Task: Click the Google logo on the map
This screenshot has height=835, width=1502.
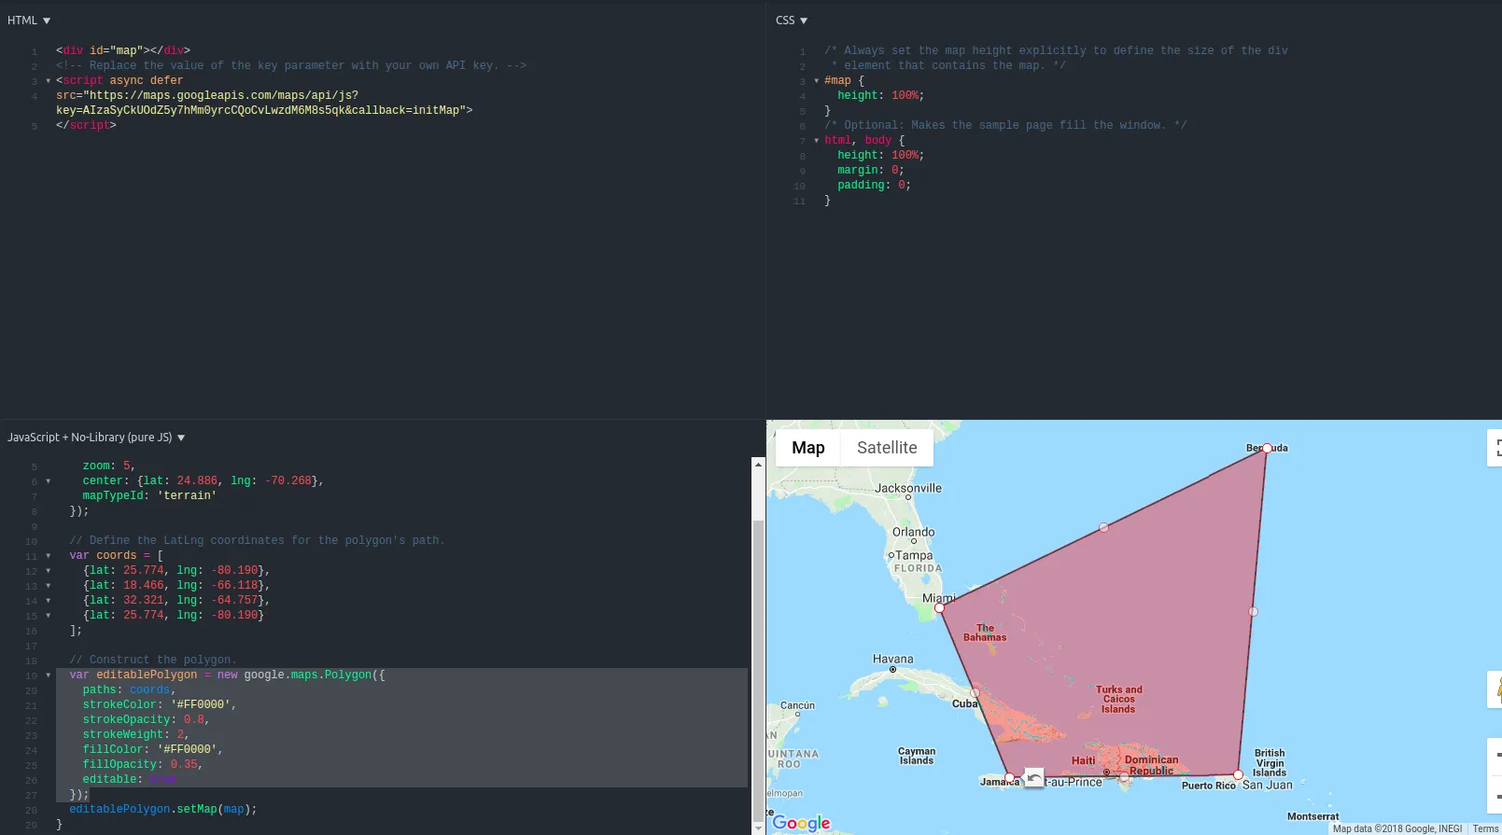Action: coord(801,823)
